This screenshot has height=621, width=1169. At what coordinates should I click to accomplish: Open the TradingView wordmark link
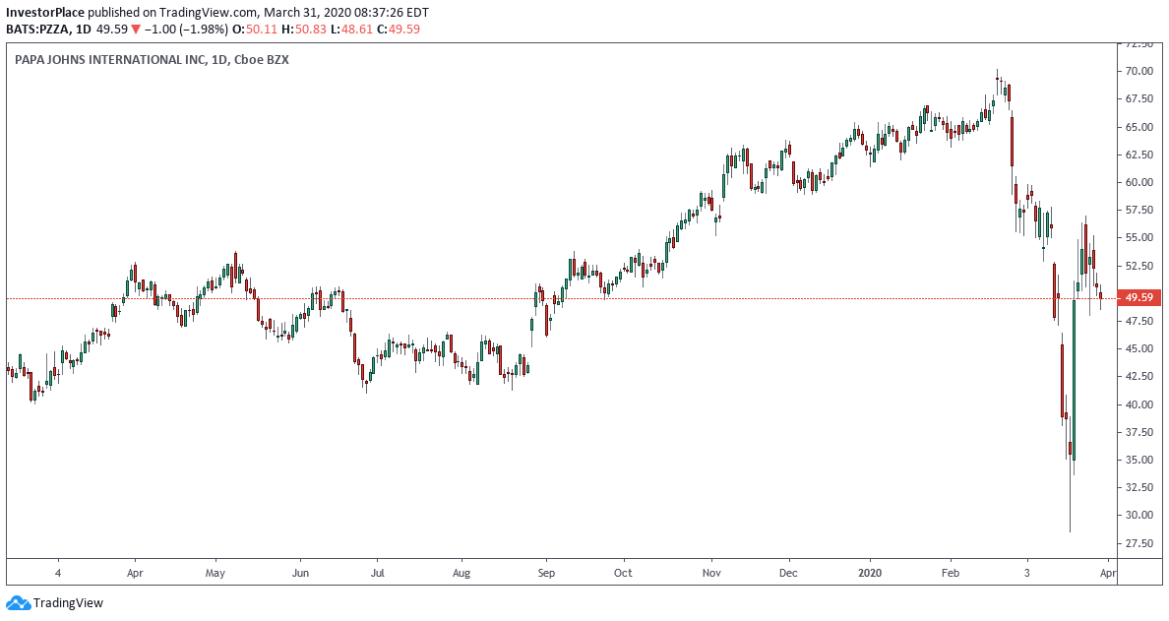tap(69, 603)
